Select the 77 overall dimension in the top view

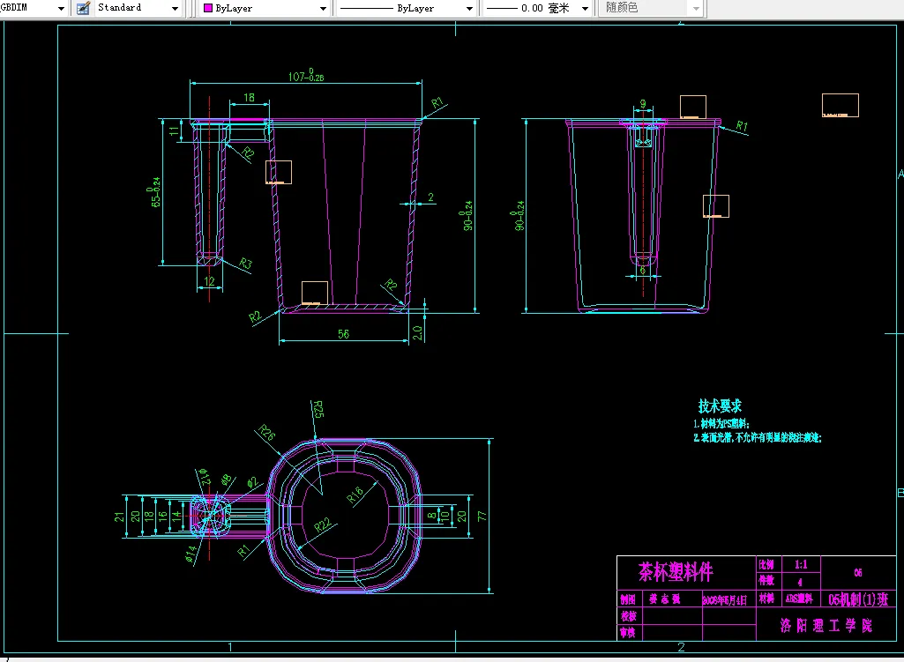482,517
